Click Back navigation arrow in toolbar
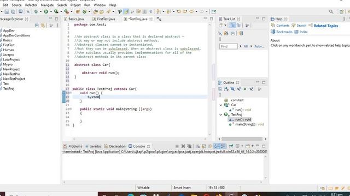 click(191, 11)
